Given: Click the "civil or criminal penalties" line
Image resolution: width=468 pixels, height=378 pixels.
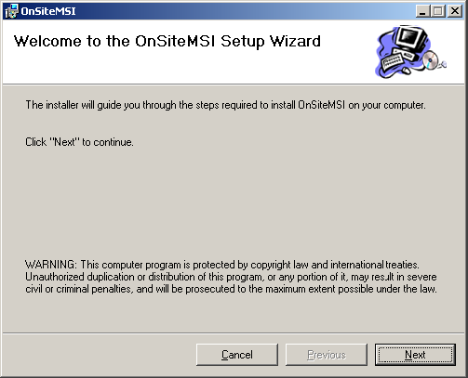Looking at the screenshot, I should click(x=231, y=289).
